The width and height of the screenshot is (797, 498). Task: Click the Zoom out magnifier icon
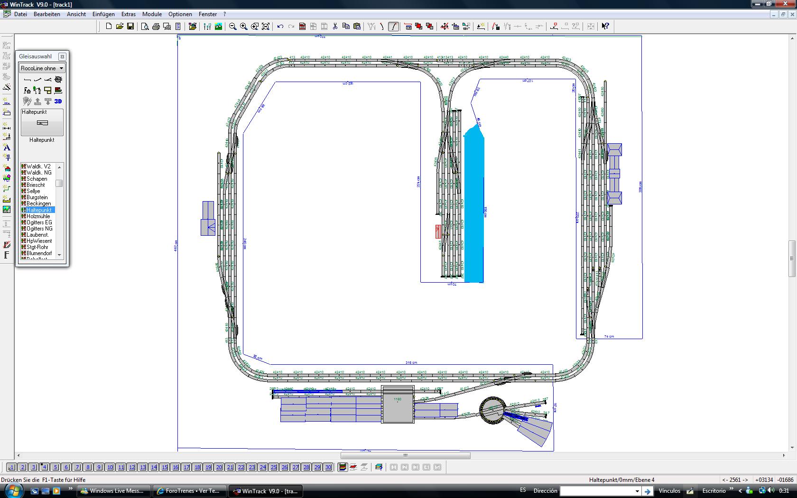(232, 26)
